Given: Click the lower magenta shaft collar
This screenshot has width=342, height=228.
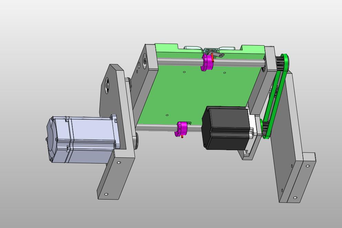Looking at the screenshot, I should pyautogui.click(x=181, y=129).
